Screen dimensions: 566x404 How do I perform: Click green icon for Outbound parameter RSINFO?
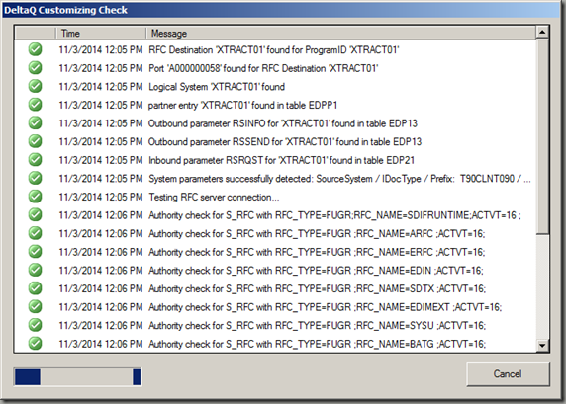(x=35, y=123)
